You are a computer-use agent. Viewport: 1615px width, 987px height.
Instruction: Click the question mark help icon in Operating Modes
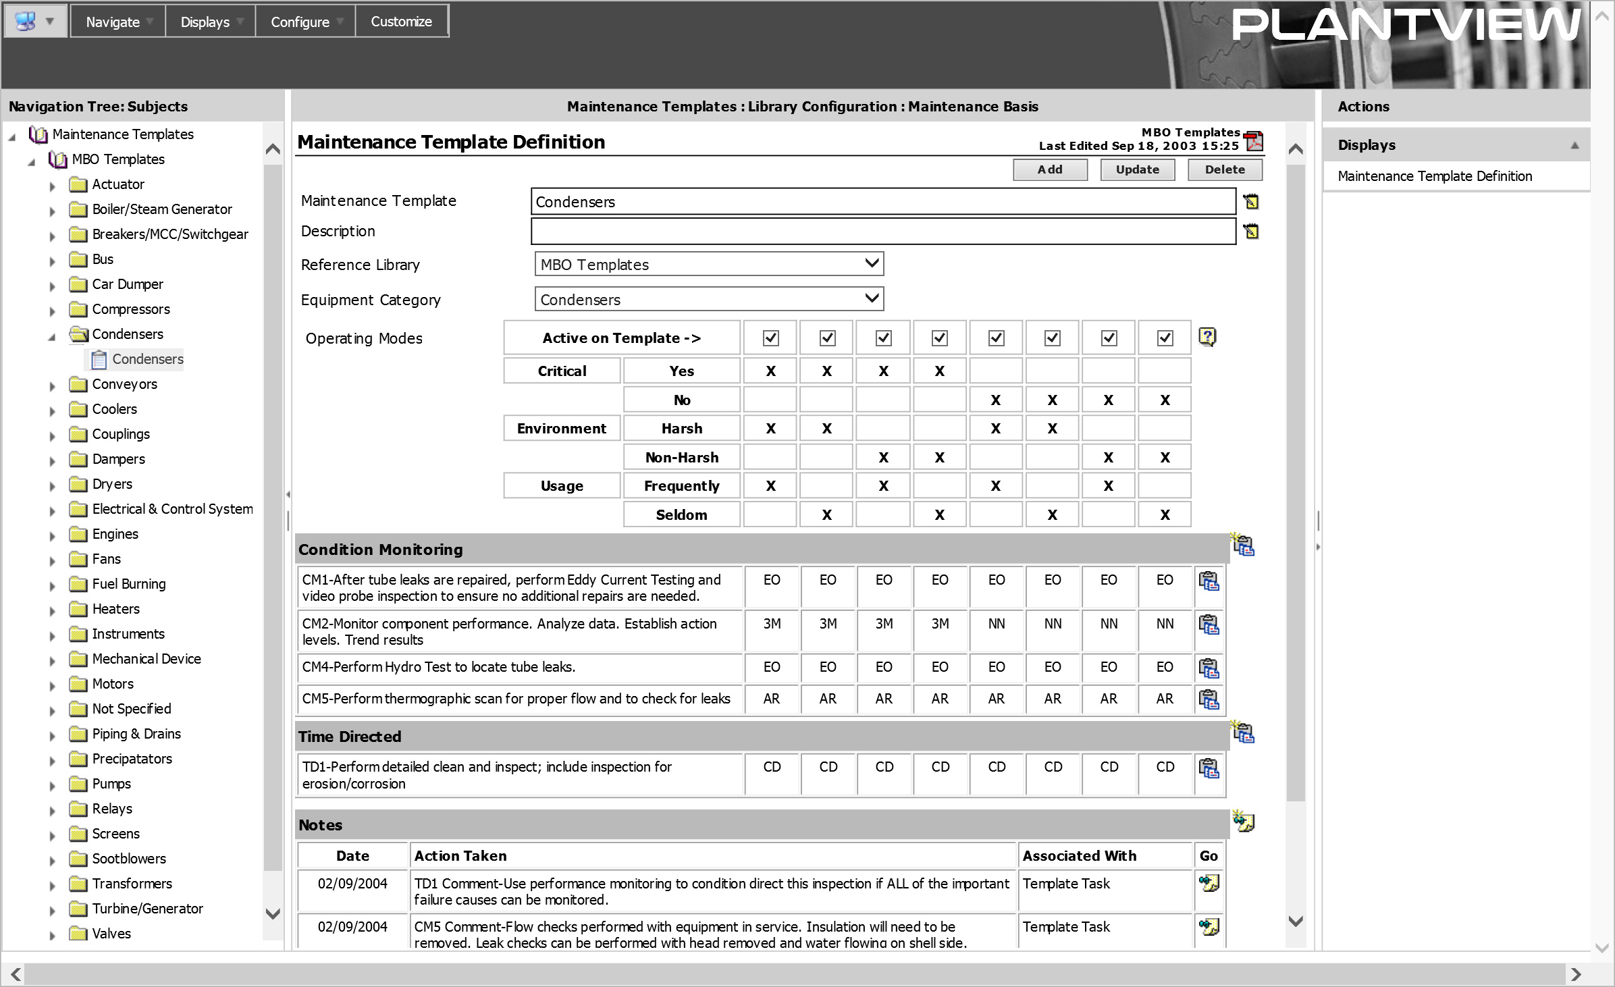coord(1209,337)
